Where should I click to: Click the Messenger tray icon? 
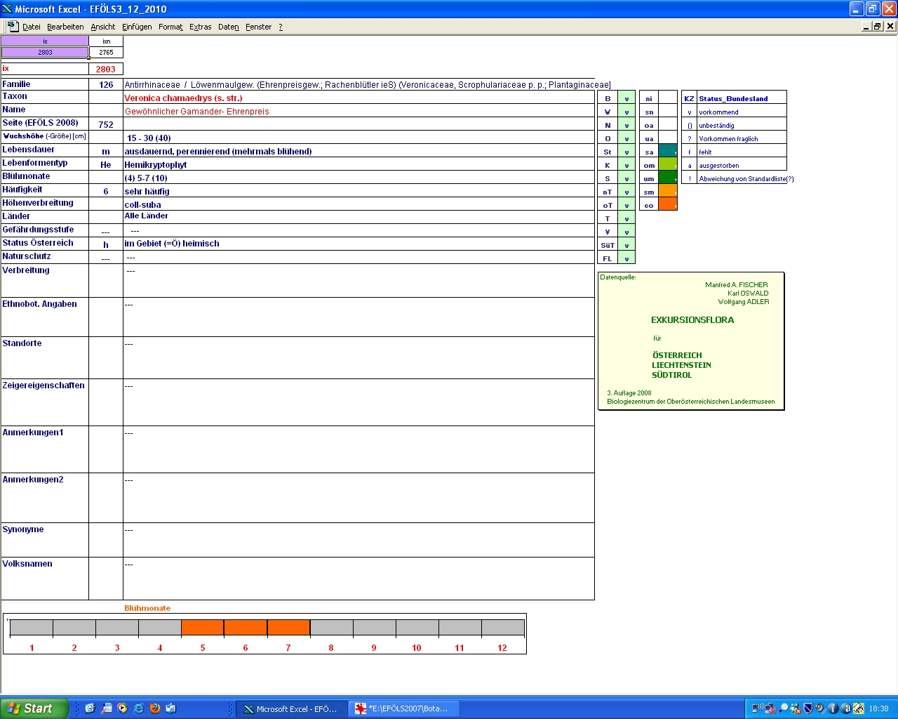click(x=796, y=708)
